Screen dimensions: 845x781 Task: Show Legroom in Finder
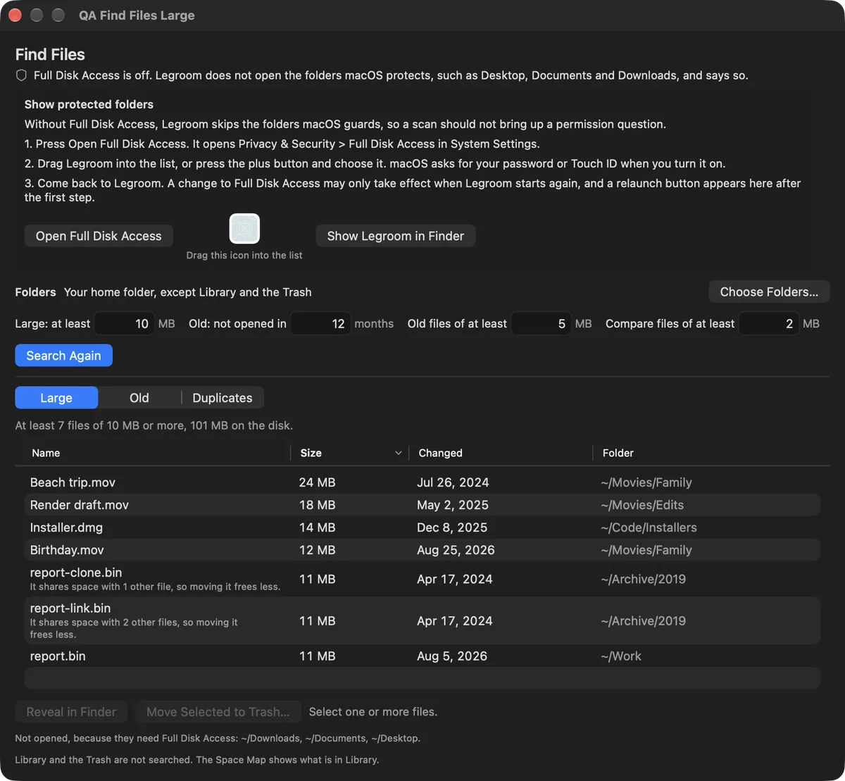395,236
